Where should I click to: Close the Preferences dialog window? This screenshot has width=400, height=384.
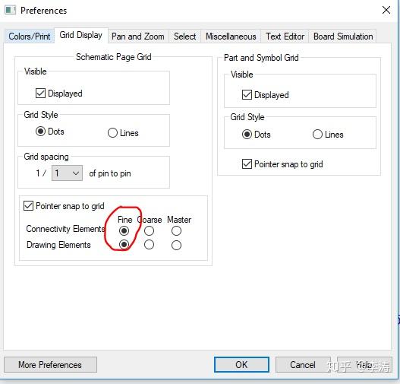(386, 10)
